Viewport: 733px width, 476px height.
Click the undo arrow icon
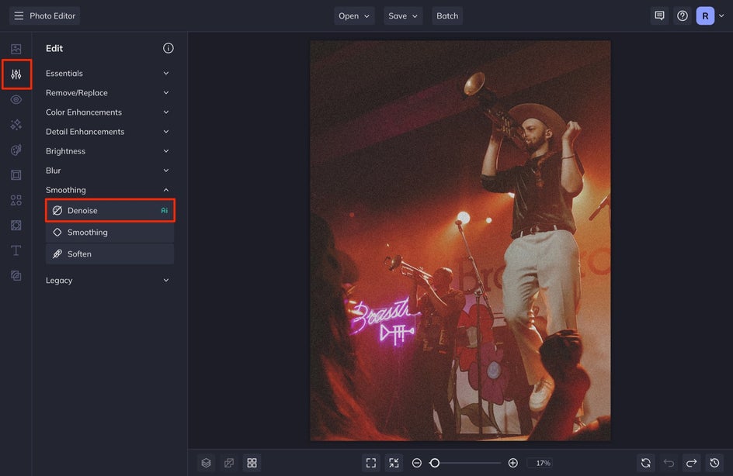tap(669, 463)
